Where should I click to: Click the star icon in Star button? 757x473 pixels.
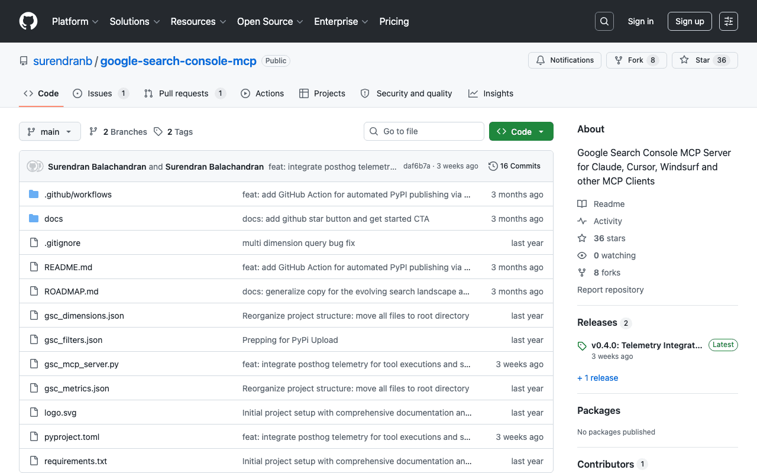point(684,60)
